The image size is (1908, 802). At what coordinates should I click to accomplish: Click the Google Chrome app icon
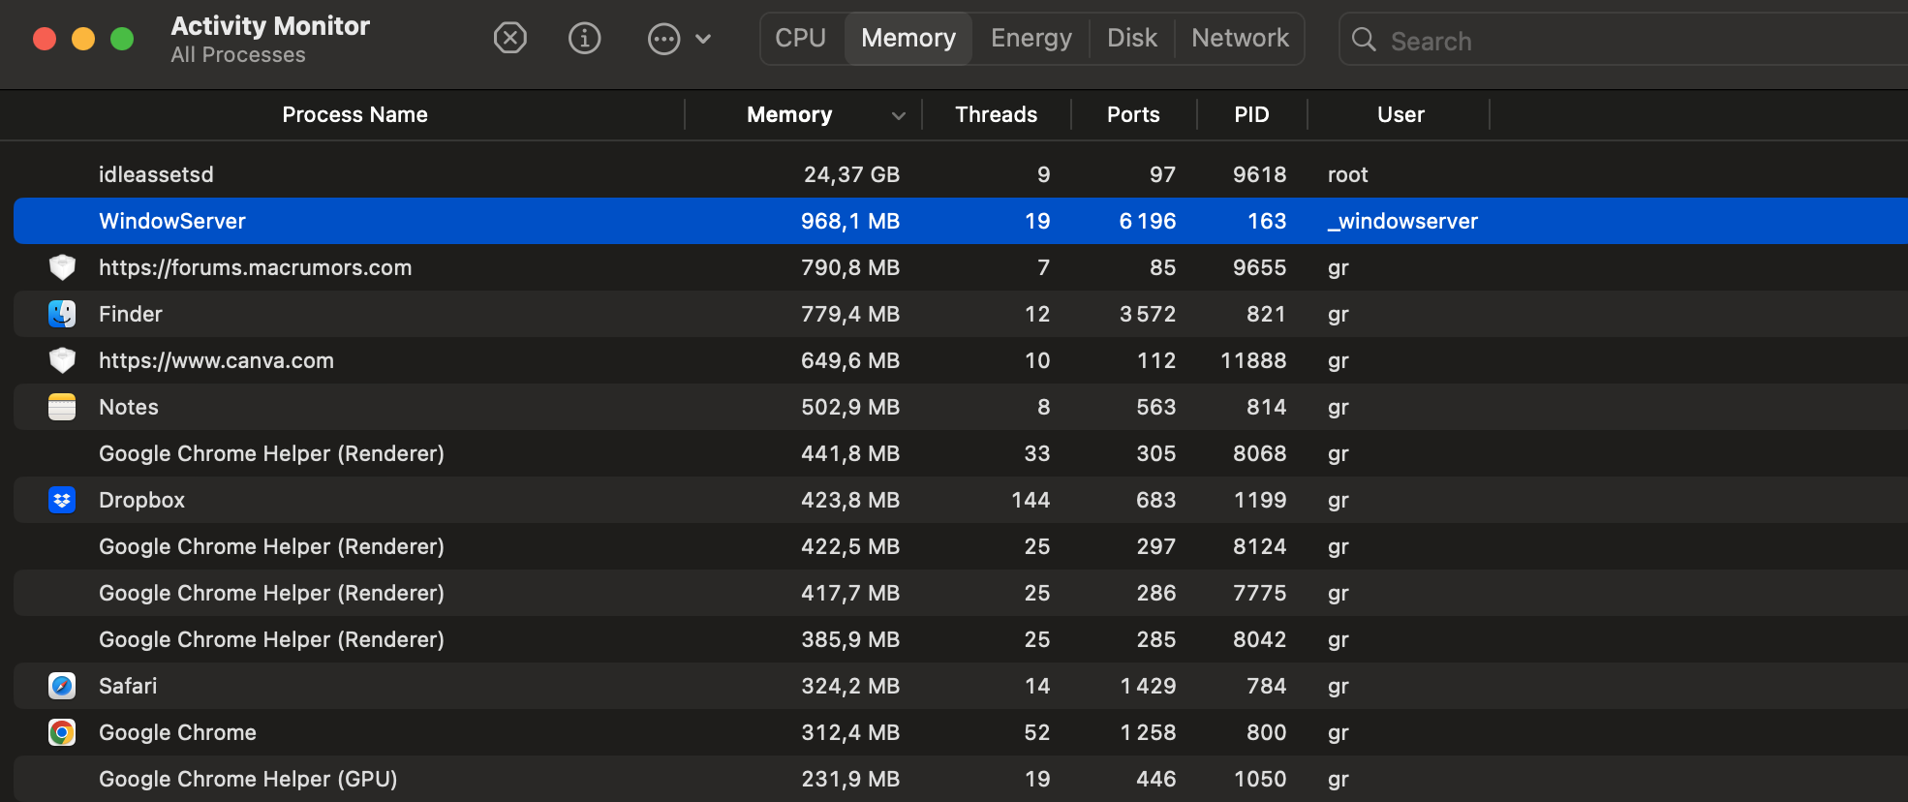tap(62, 732)
